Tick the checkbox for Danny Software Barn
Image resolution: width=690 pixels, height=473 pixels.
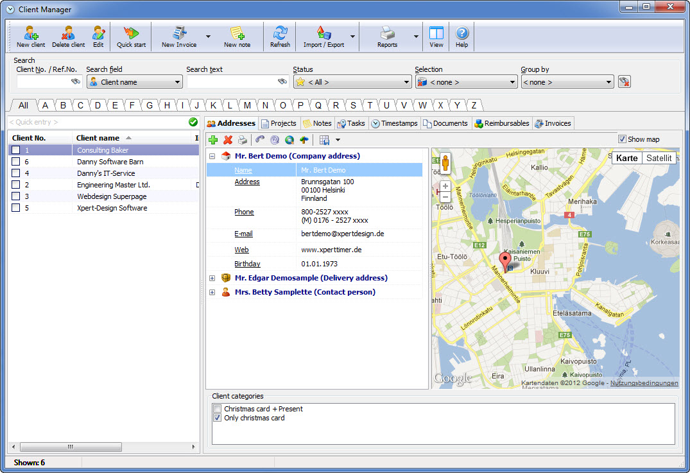click(16, 162)
